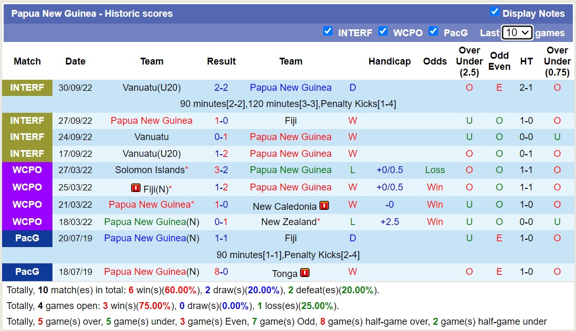
Task: Click red card icon next to Tonga
Action: tap(305, 272)
